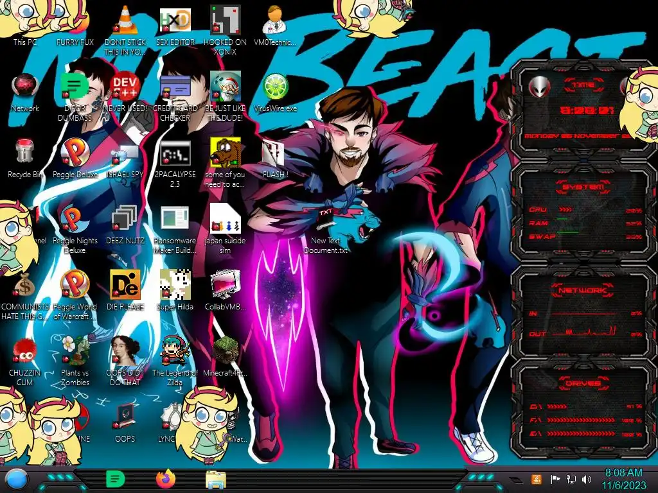Open File Explorer from the taskbar
This screenshot has height=493, width=658.
pyautogui.click(x=216, y=480)
